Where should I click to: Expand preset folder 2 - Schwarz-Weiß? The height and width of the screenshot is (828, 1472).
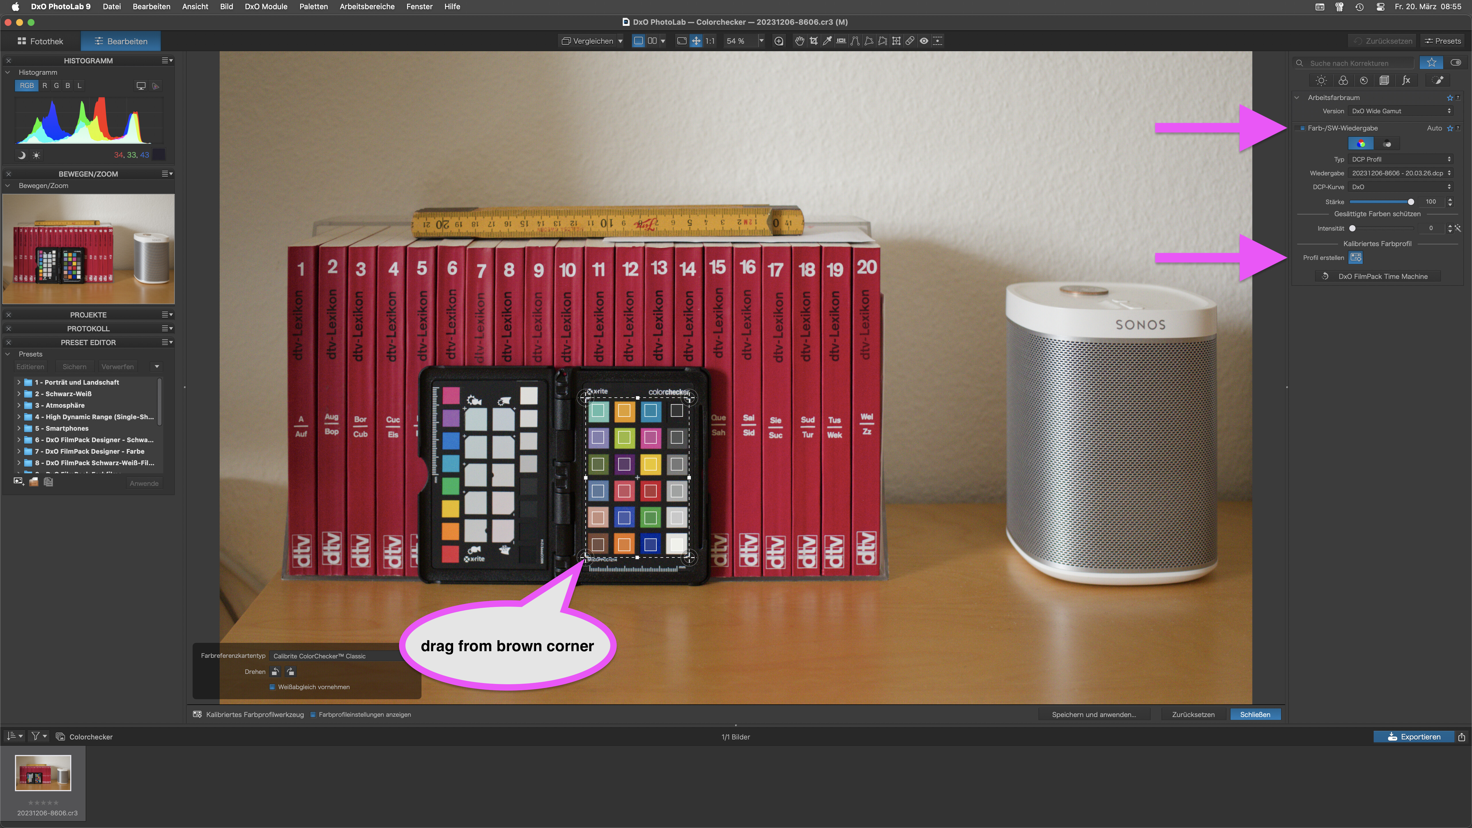19,394
